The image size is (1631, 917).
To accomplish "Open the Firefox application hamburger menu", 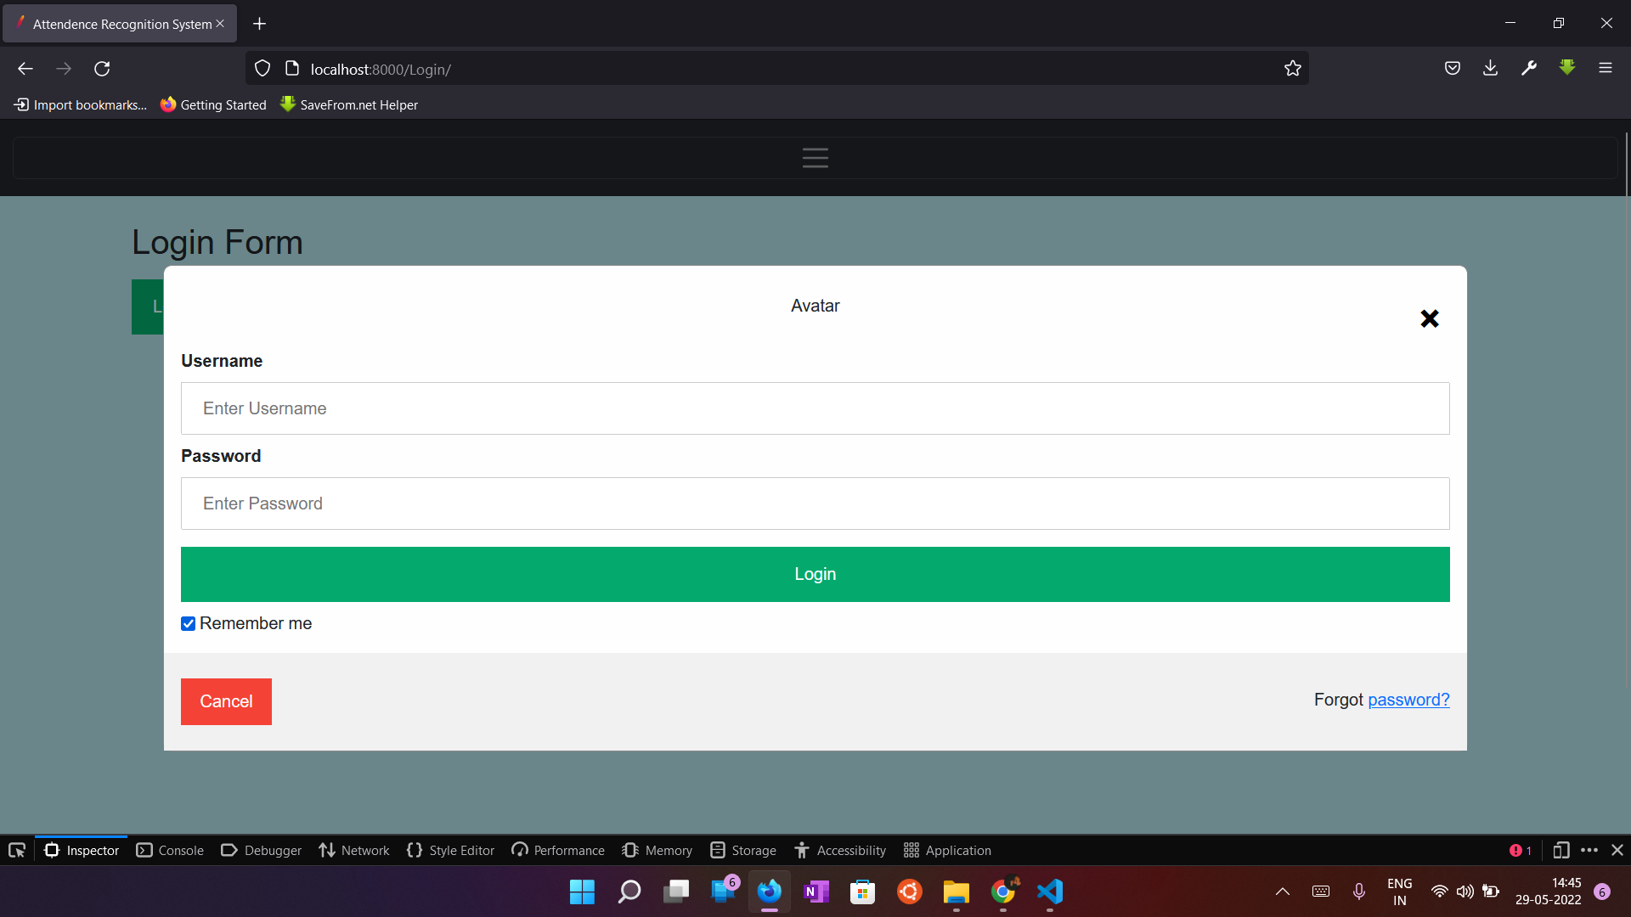I will (1606, 68).
